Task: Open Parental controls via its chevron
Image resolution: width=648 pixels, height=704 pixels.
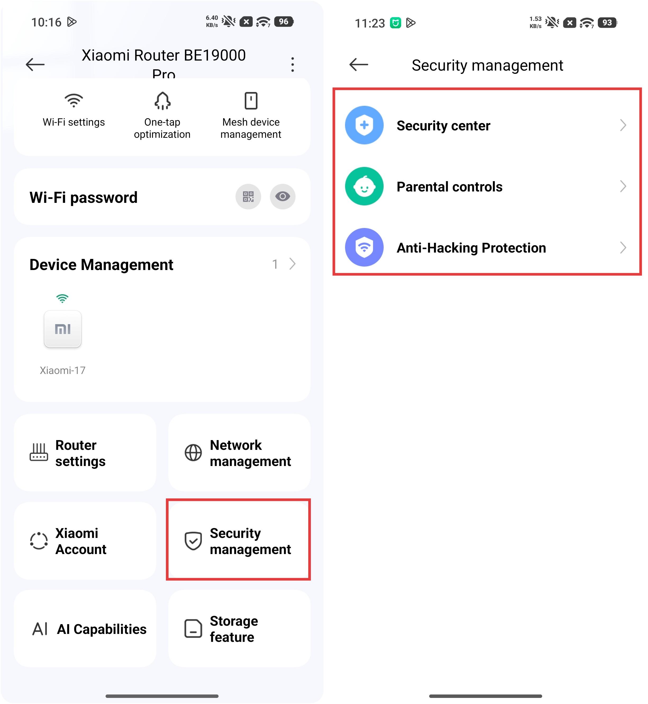Action: tap(623, 186)
